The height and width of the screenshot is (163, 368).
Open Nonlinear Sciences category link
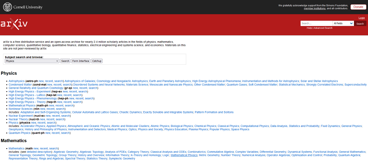20,109
